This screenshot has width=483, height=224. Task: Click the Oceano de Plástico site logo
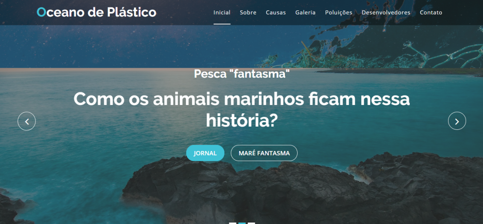96,12
